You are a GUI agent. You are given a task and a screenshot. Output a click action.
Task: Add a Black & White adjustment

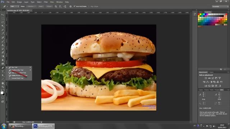(211, 82)
